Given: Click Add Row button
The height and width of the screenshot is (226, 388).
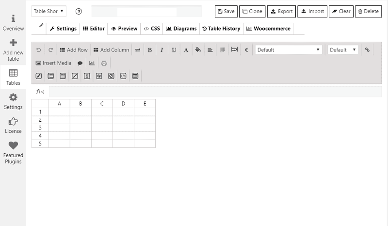Looking at the screenshot, I should (x=74, y=50).
